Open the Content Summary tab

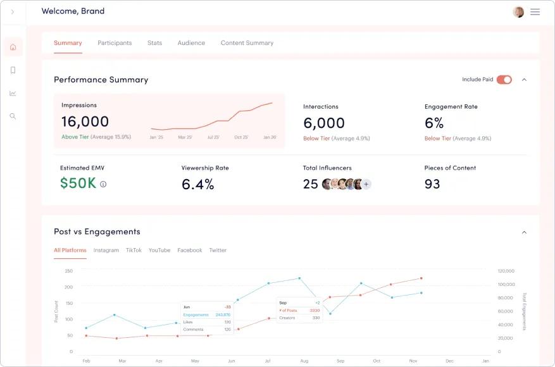[247, 43]
